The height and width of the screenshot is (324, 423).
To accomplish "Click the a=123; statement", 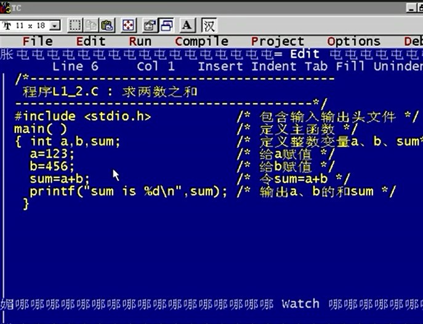I will tap(52, 154).
